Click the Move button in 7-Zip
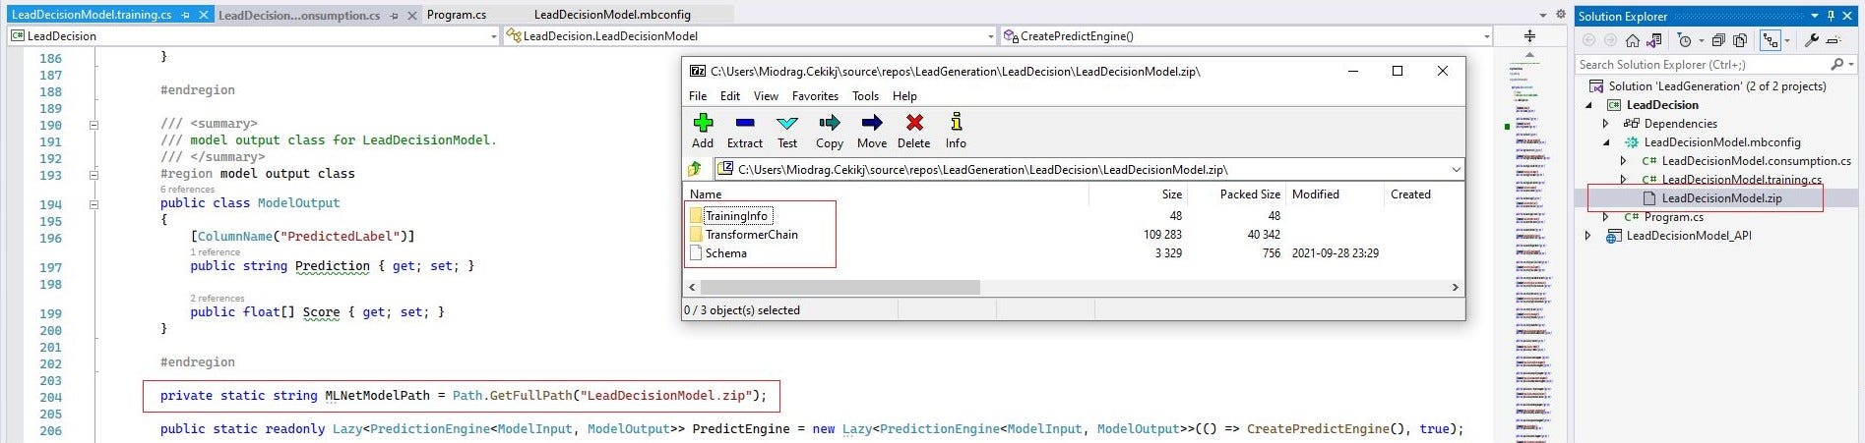The height and width of the screenshot is (443, 1865). pos(872,131)
